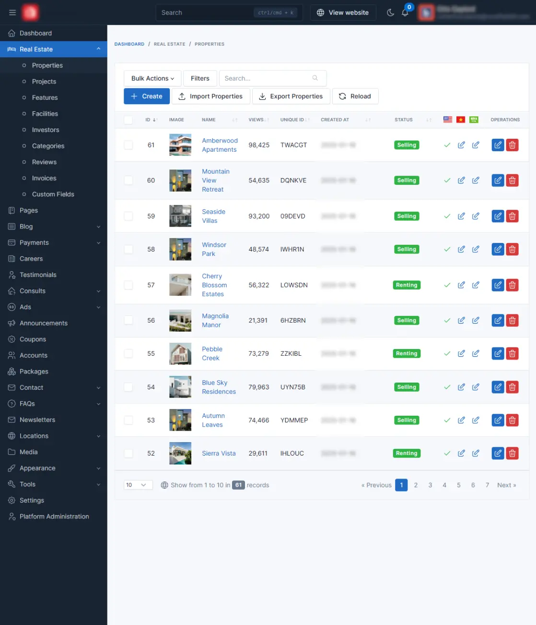Delete Magnolia Manor trash icon
This screenshot has height=625, width=536.
coord(512,320)
